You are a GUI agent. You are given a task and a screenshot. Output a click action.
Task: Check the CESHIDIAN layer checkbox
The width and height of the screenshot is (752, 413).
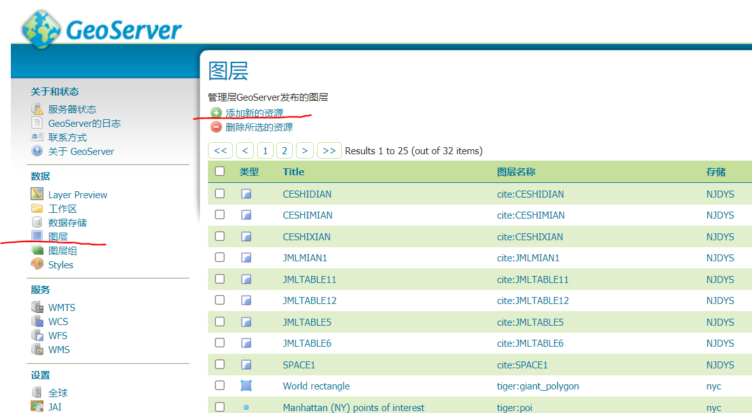[220, 194]
